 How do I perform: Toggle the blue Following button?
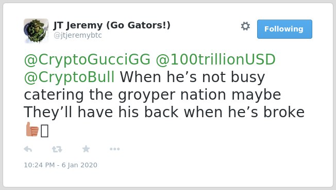[284, 29]
